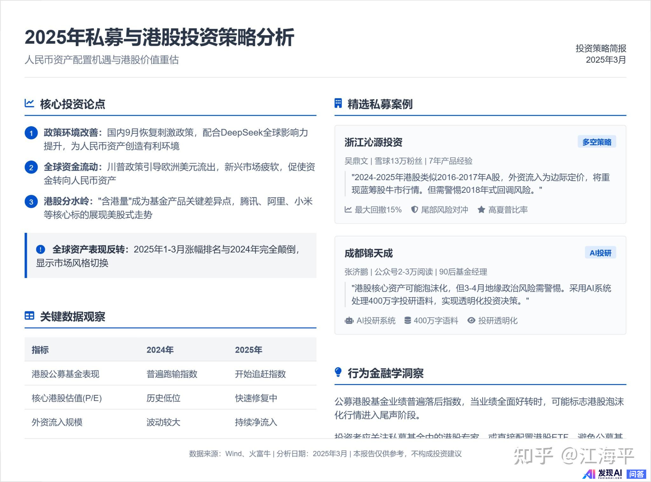Click the 尾部风险对冲 label

point(444,210)
